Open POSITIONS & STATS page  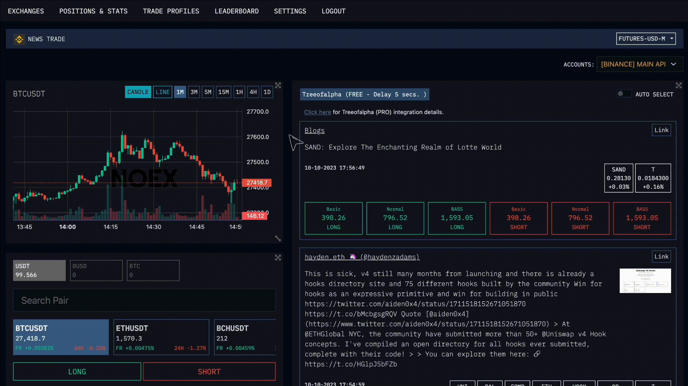point(93,11)
